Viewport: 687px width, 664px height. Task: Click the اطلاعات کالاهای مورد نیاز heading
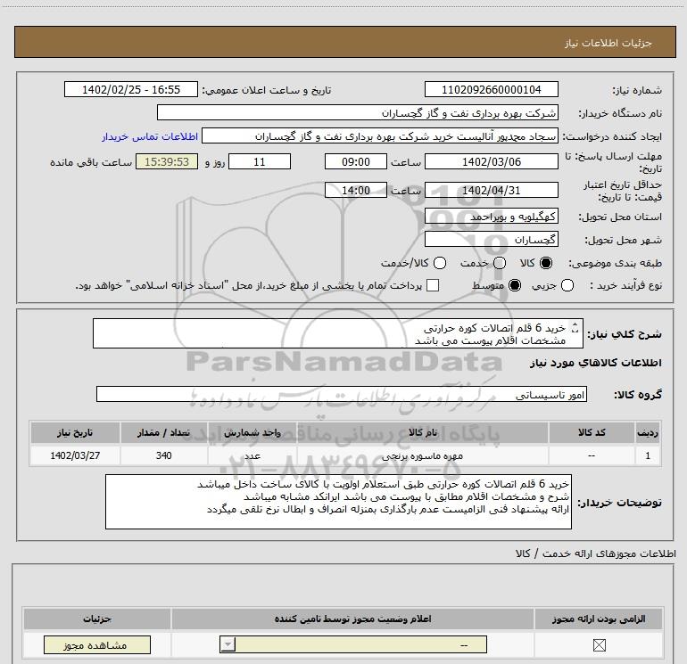pyautogui.click(x=596, y=363)
